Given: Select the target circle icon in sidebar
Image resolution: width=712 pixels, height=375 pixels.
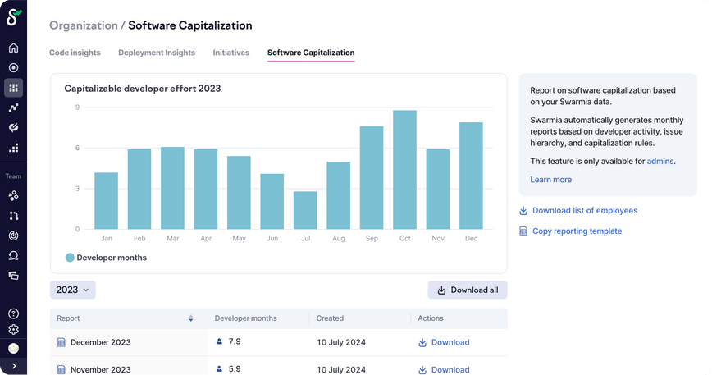Looking at the screenshot, I should point(14,67).
